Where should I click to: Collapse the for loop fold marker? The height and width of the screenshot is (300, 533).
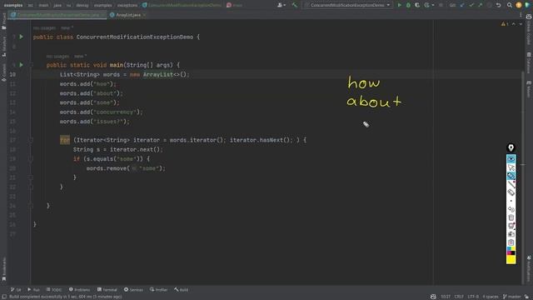pyautogui.click(x=31, y=140)
